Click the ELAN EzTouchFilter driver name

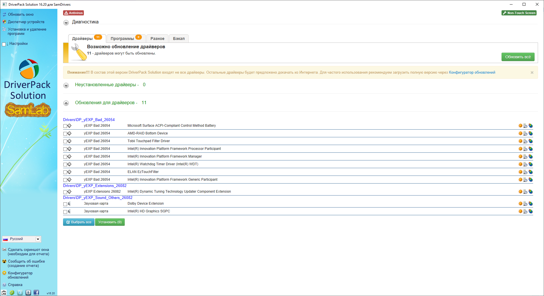point(143,172)
